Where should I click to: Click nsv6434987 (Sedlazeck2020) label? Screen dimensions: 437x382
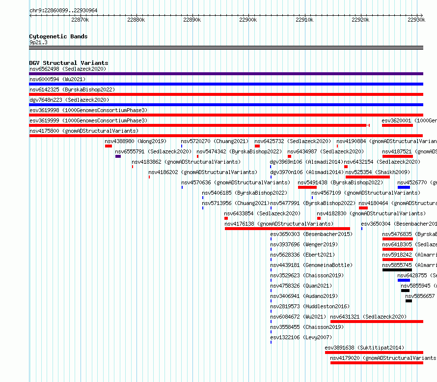[x=326, y=151]
